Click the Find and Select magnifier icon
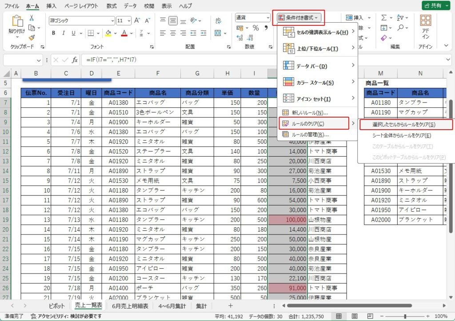The height and width of the screenshot is (321, 455). pos(401,28)
